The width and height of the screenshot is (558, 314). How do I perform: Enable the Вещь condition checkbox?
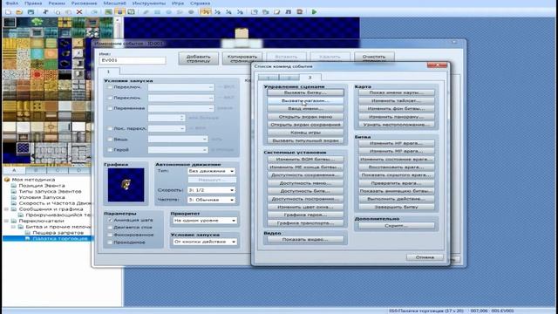coord(110,140)
